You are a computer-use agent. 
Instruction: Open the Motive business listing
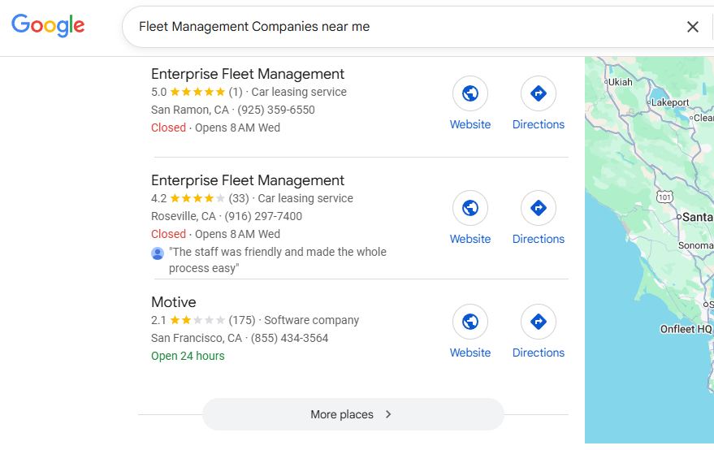click(x=174, y=302)
